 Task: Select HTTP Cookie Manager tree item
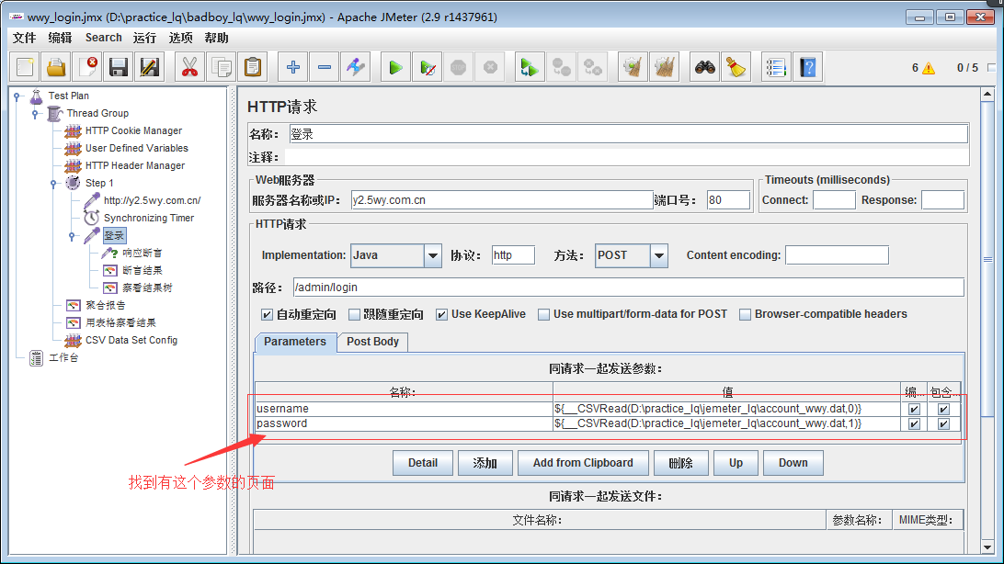point(134,131)
